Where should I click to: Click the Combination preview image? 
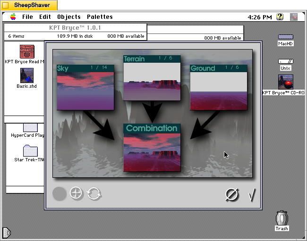[x=152, y=152]
